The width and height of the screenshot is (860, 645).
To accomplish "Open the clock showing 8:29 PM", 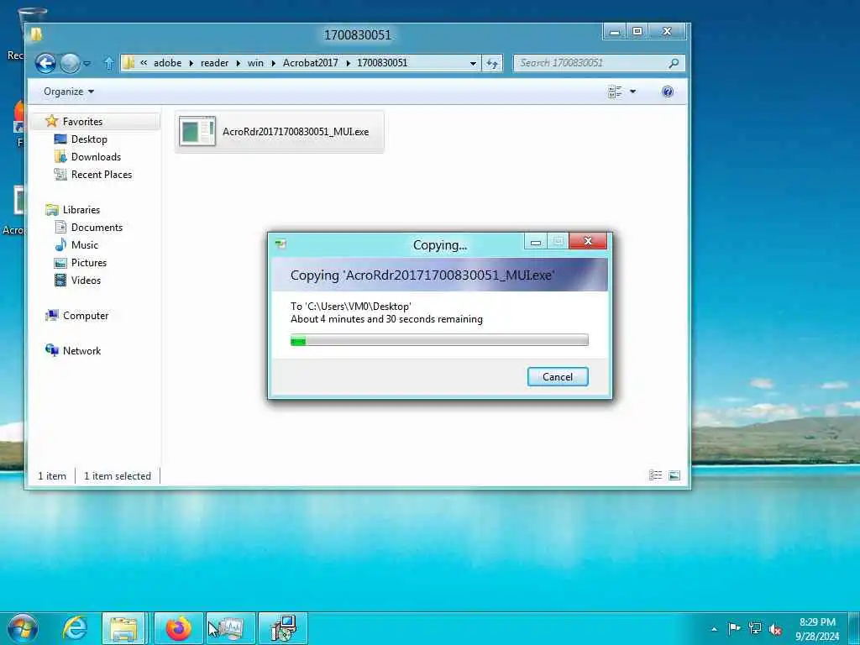I will pos(817,629).
